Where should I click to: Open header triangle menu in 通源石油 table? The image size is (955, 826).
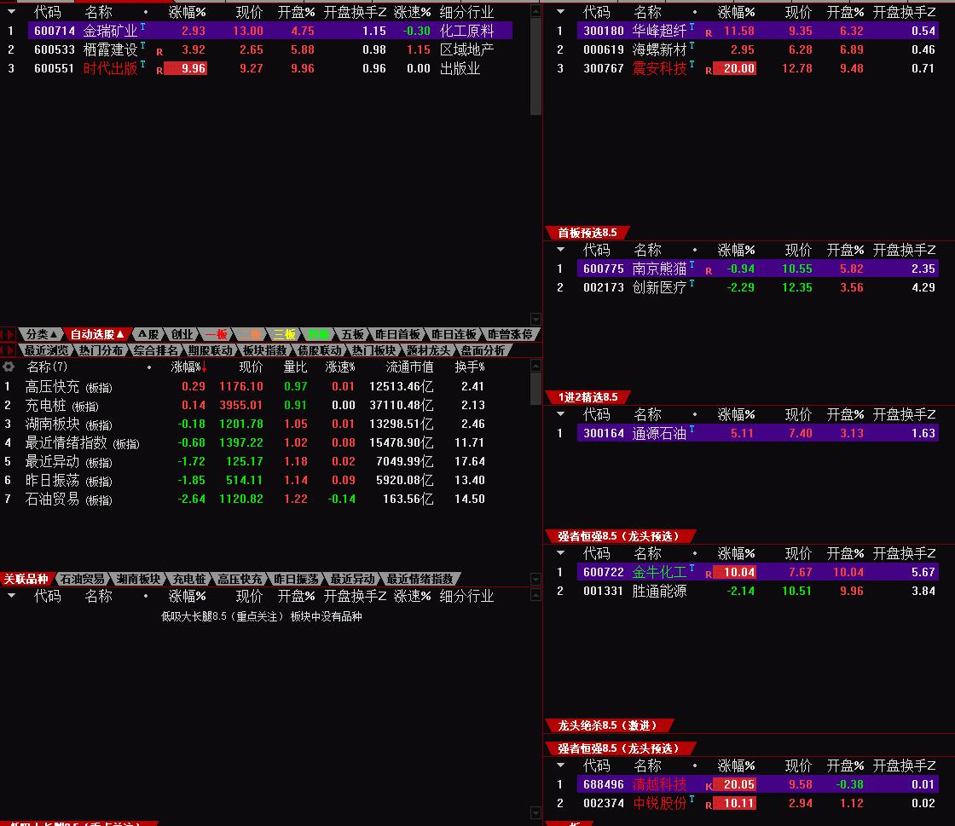coord(561,414)
